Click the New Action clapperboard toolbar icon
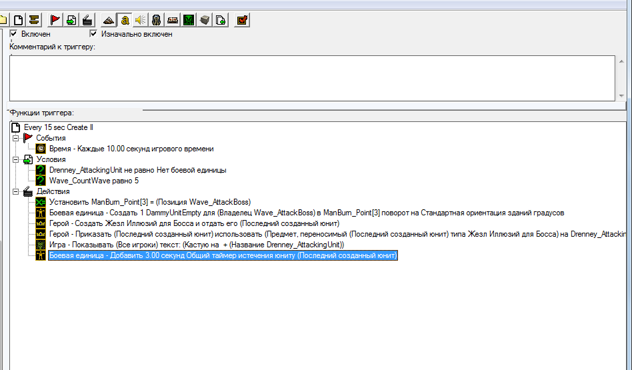Viewport: 632px width, 370px height. click(x=87, y=20)
